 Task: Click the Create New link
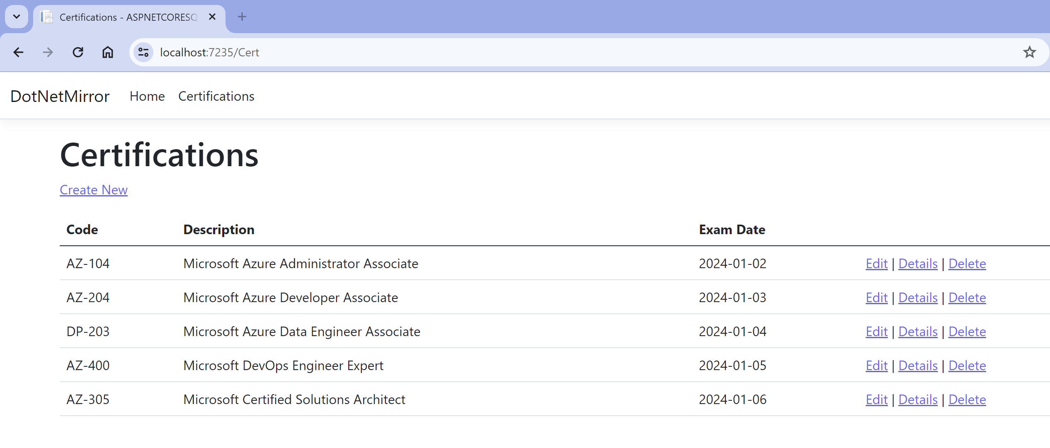94,190
